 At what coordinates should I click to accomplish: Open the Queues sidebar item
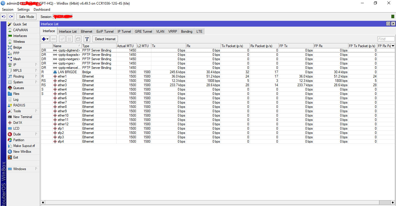(x=19, y=88)
